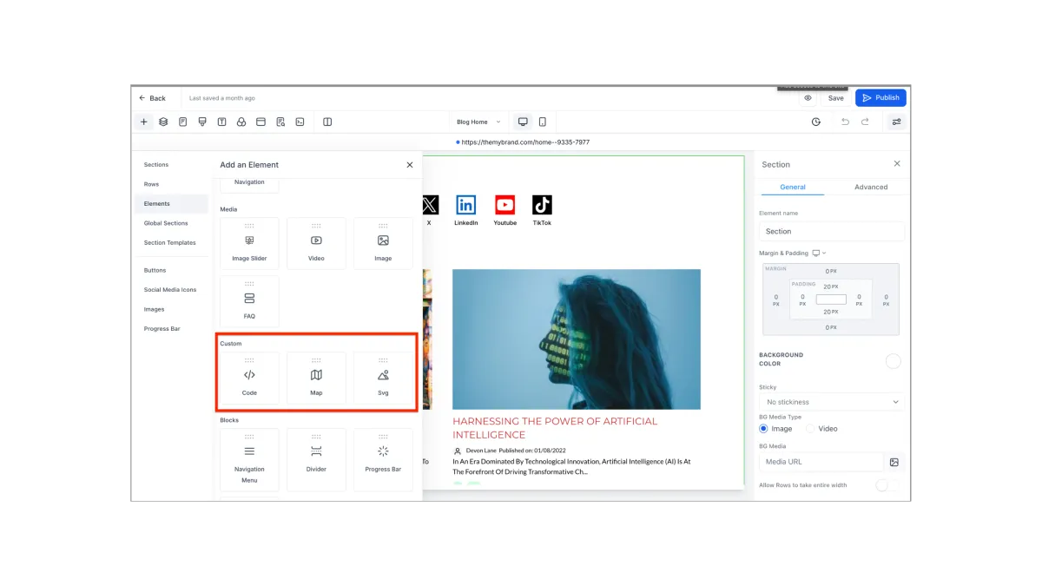This screenshot has height=586, width=1042.
Task: Add the Progress Bar block element
Action: pos(383,460)
